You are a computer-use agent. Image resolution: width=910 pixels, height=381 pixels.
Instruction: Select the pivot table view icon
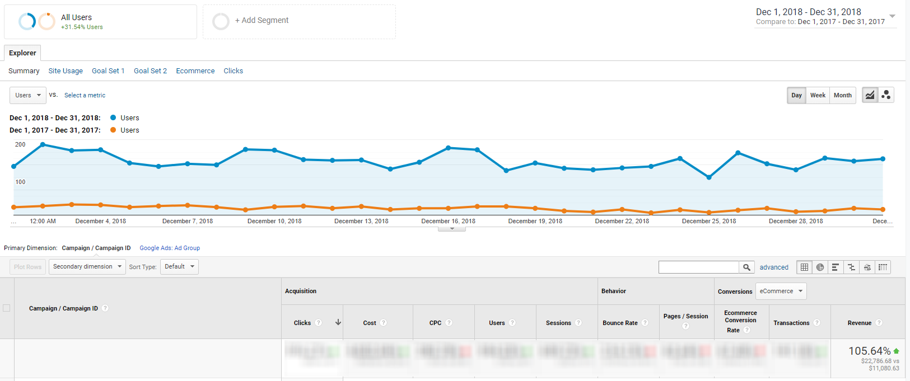click(883, 267)
